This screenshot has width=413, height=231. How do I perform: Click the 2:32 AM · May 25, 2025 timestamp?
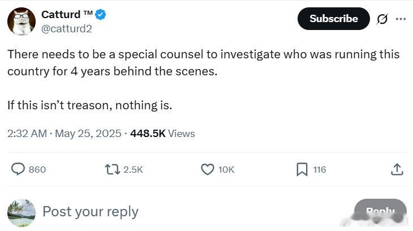[64, 134]
